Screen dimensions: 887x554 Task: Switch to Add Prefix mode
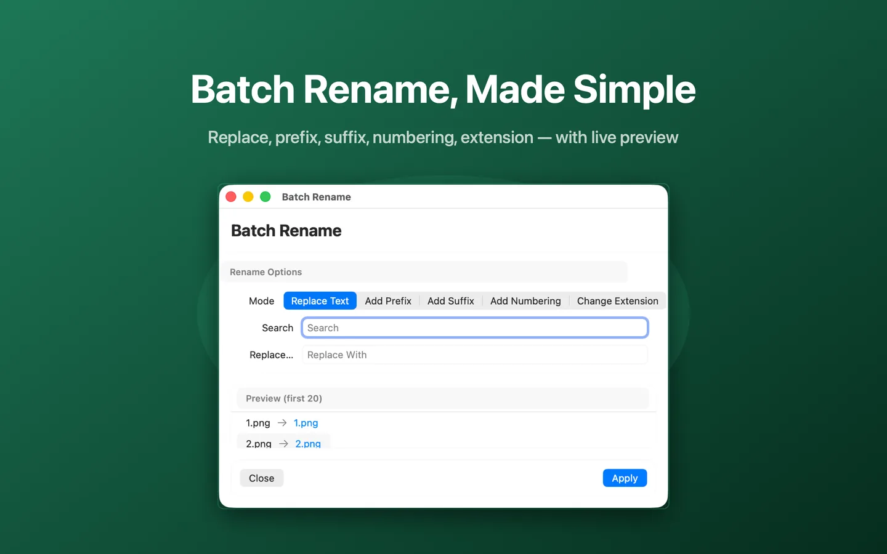388,301
